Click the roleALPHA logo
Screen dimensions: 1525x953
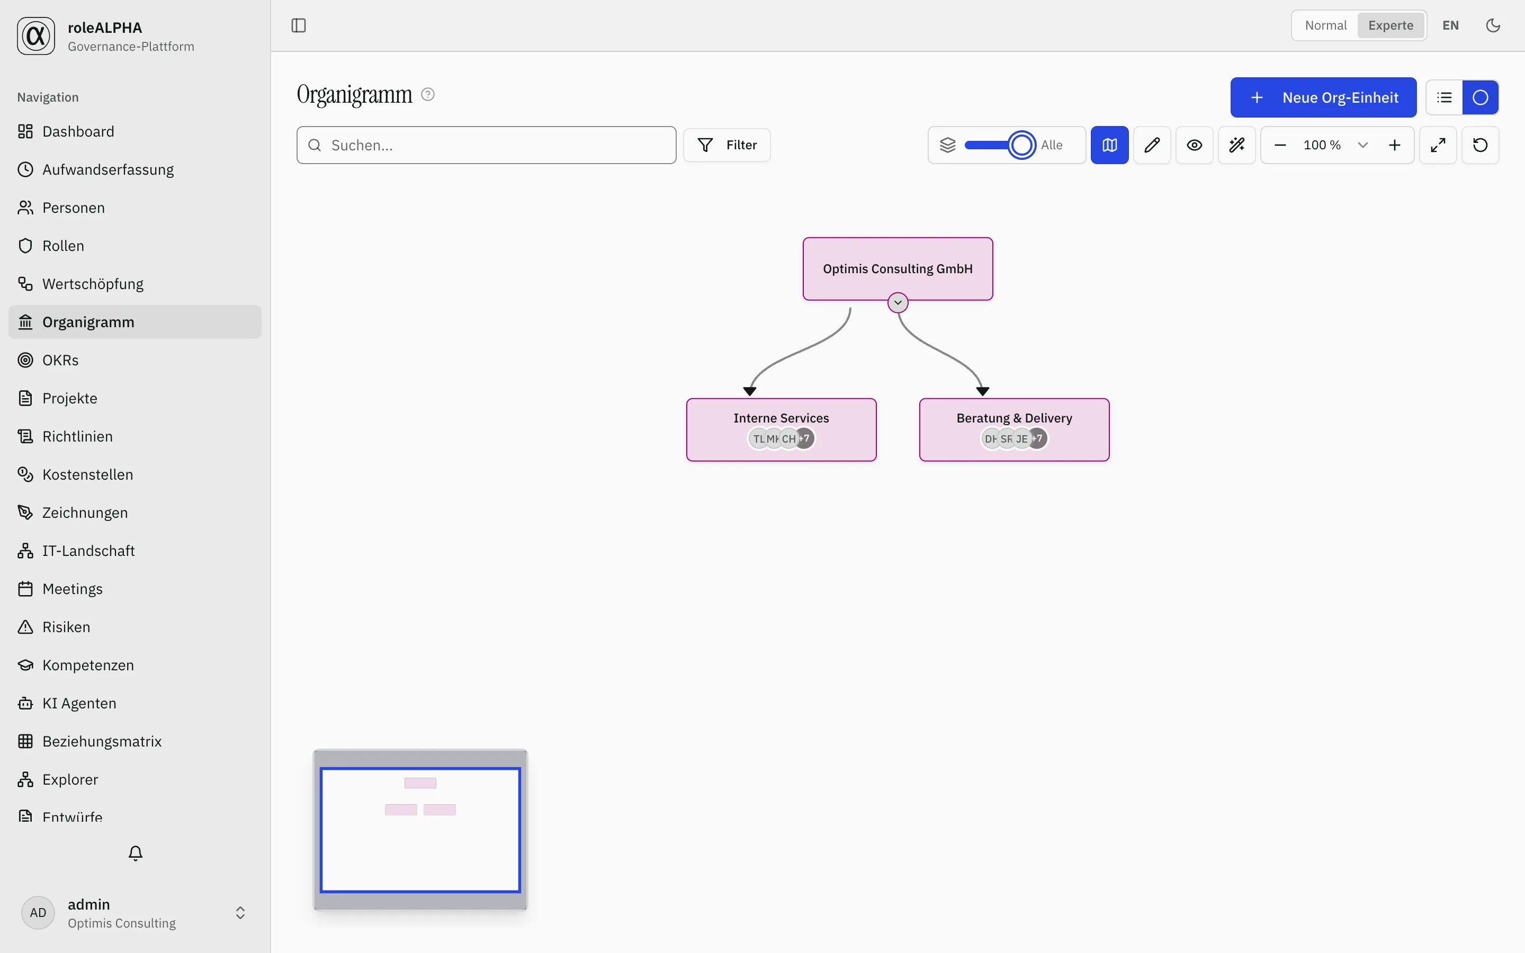36,36
